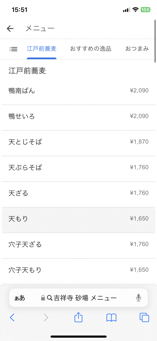Tap the 天とじそば row
157x341 pixels.
(78, 142)
